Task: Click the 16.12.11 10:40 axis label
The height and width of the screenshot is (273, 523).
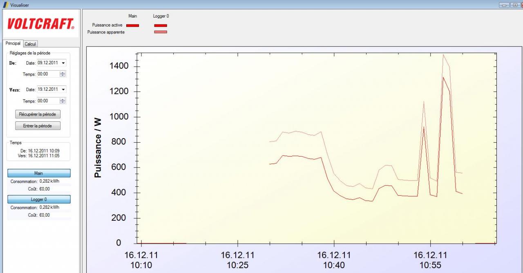Action: pos(334,260)
